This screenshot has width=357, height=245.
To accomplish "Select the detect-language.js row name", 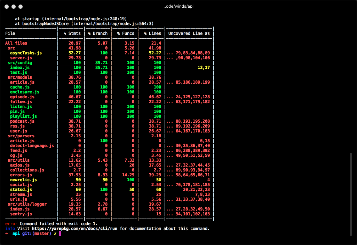I will [32, 146].
